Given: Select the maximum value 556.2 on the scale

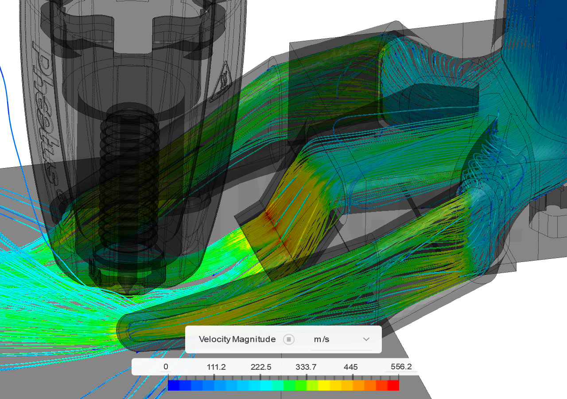Looking at the screenshot, I should click(401, 367).
